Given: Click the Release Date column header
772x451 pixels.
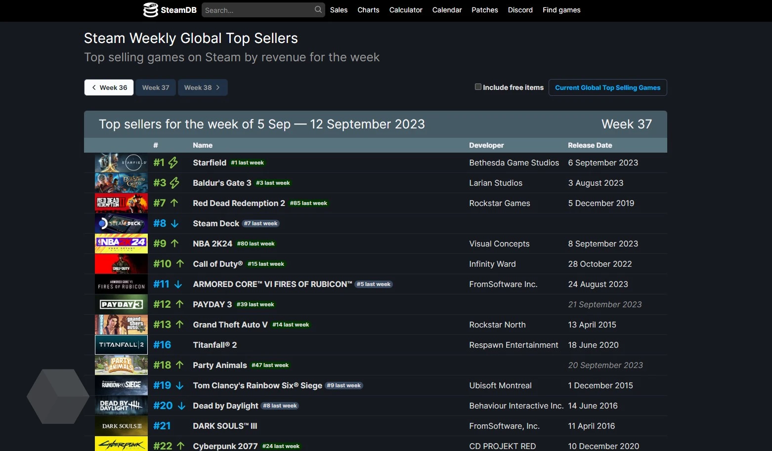Looking at the screenshot, I should [590, 145].
